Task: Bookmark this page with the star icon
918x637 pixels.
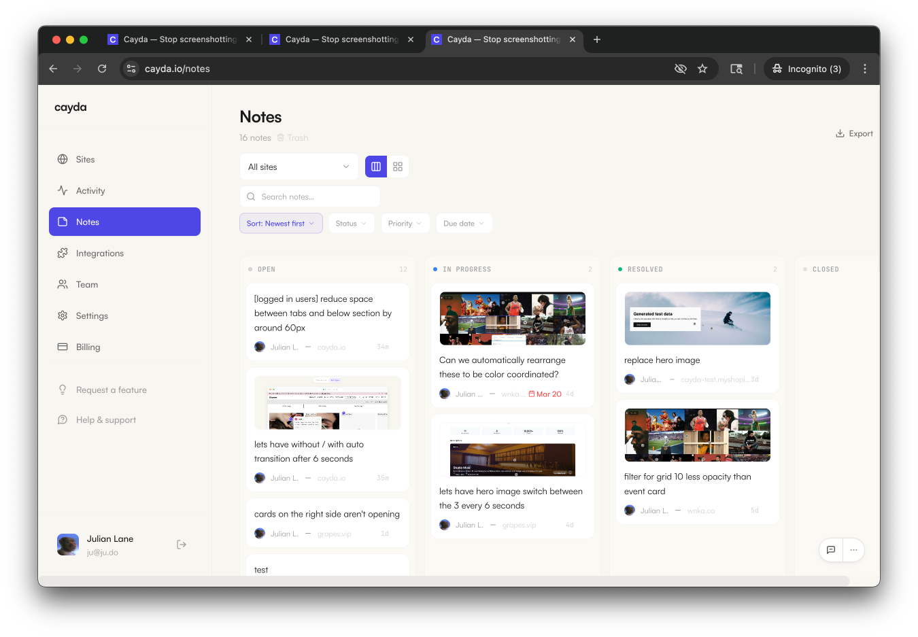Action: click(x=702, y=69)
